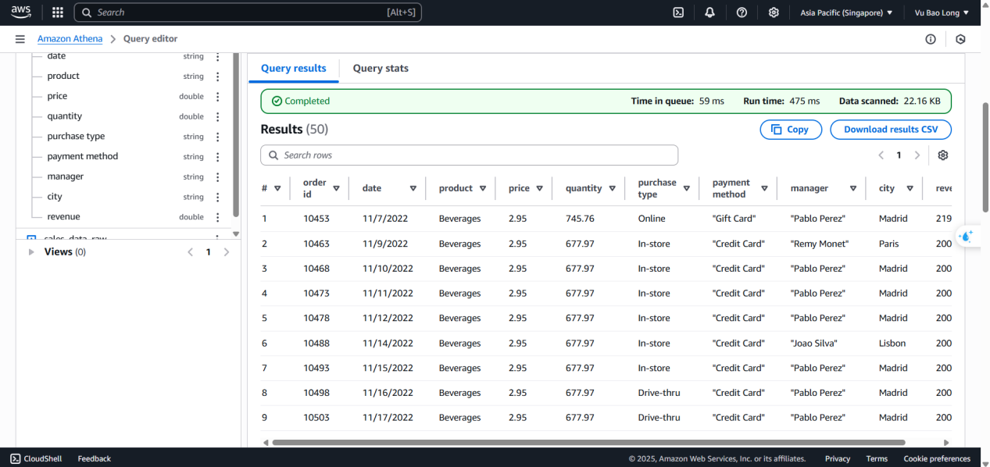
Task: Go to previous results page arrow
Action: pyautogui.click(x=881, y=155)
